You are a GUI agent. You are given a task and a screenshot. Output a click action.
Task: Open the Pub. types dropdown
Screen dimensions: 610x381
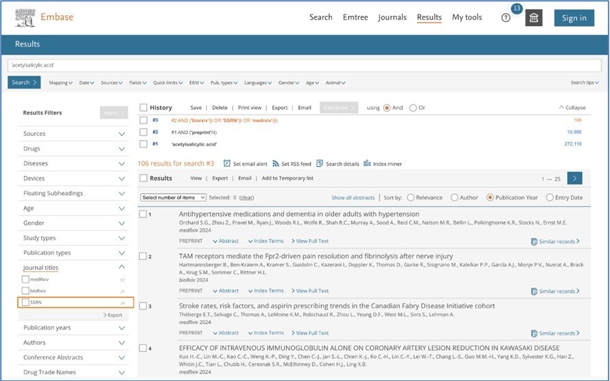(x=224, y=83)
